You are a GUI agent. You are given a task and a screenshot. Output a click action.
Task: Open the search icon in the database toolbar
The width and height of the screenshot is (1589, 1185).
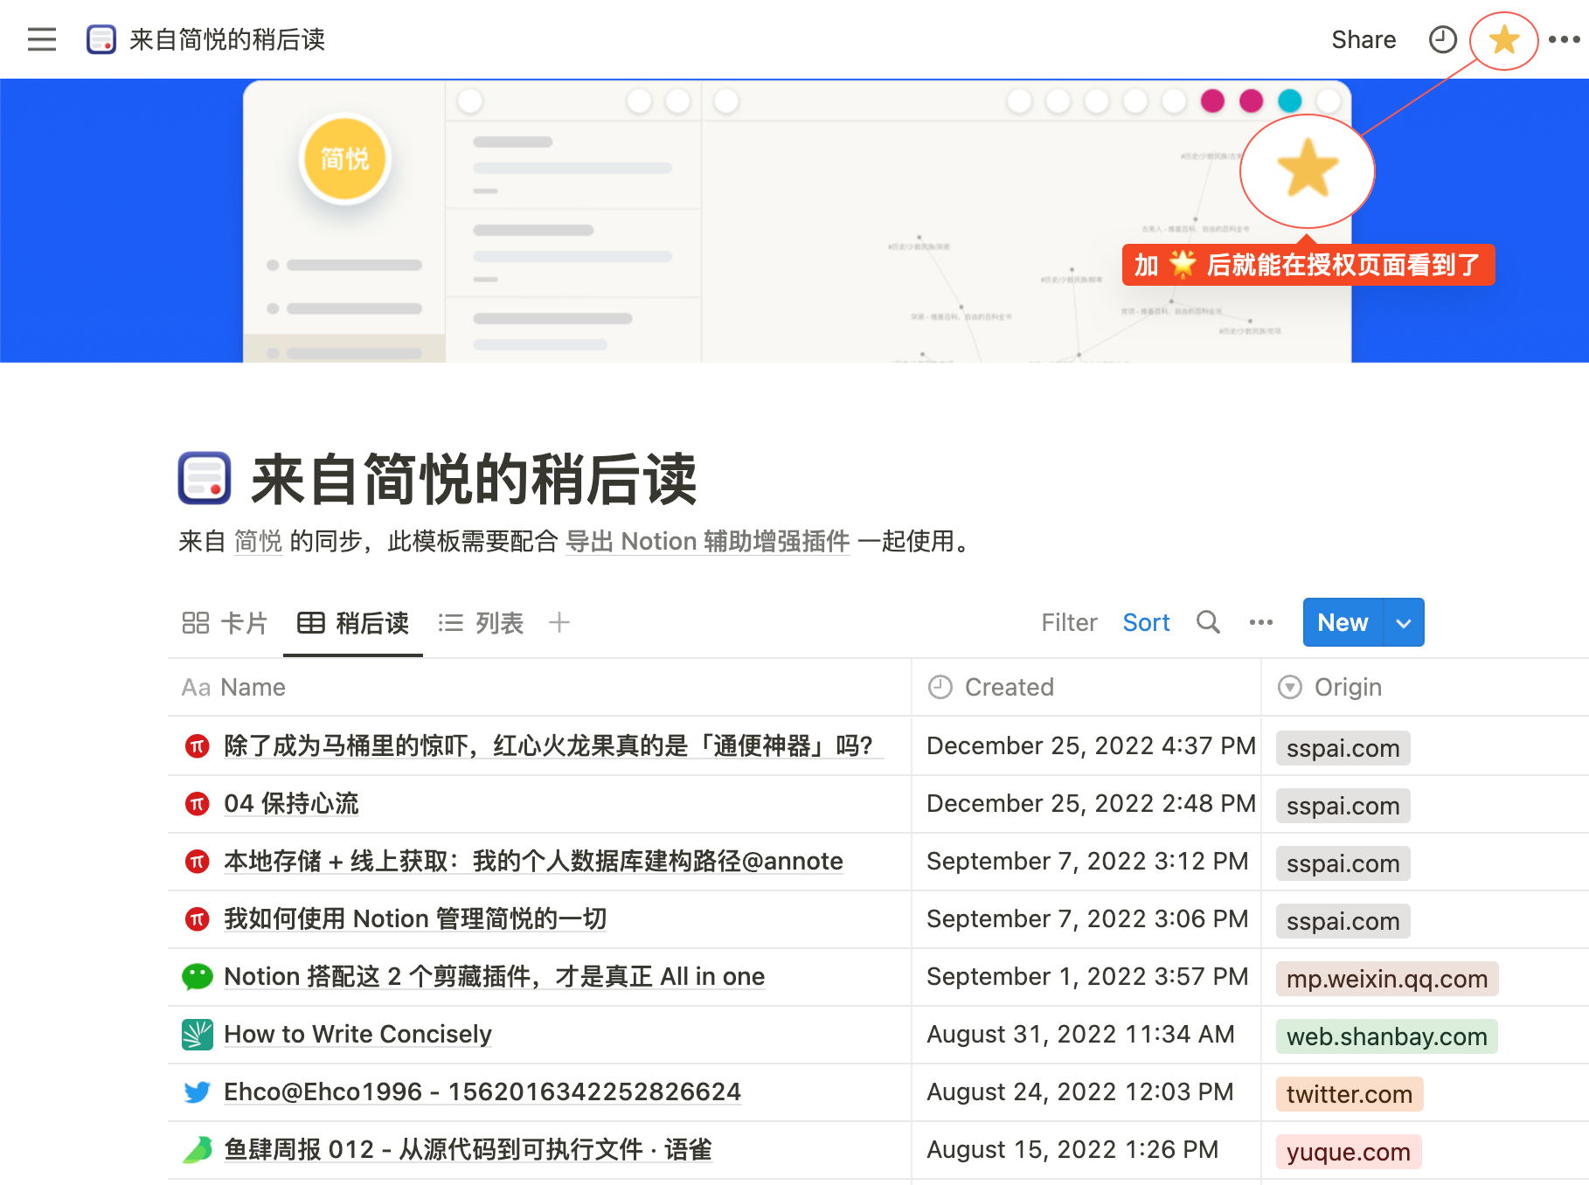tap(1208, 622)
